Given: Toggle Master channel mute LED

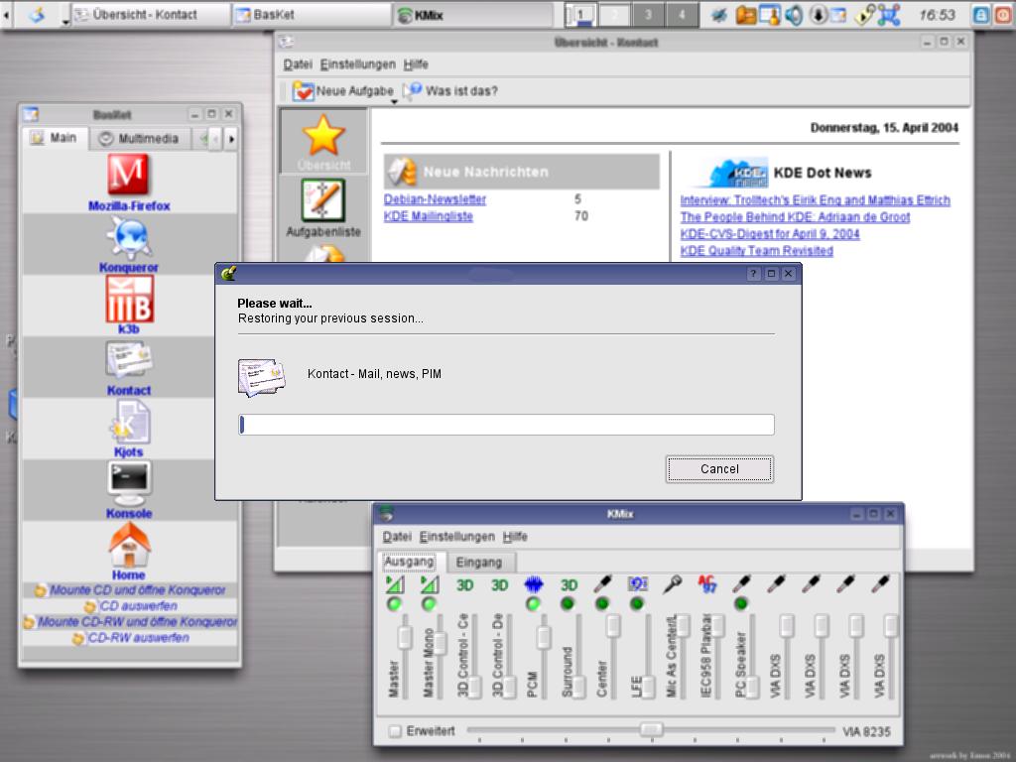Looking at the screenshot, I should click(394, 604).
